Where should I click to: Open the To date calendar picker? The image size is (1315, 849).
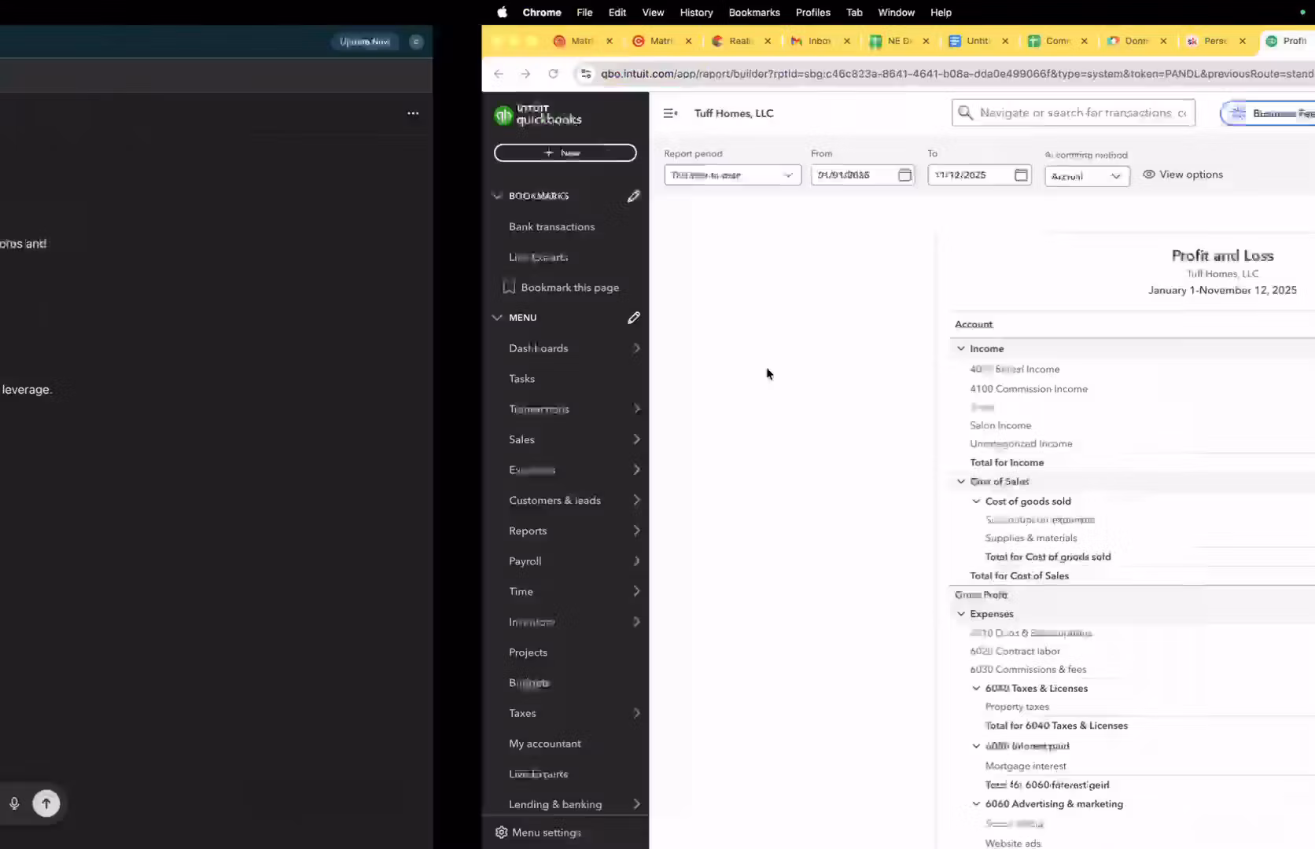coord(1021,175)
